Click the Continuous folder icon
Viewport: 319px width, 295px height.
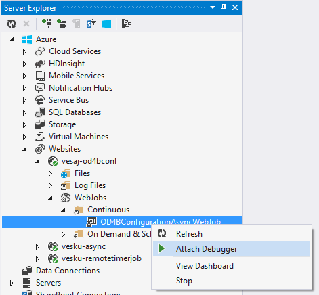point(79,210)
